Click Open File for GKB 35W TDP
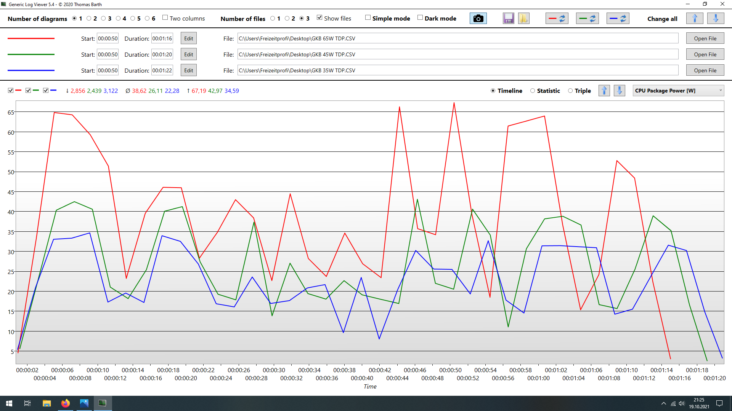Screen dimensions: 732x411 click(x=705, y=70)
